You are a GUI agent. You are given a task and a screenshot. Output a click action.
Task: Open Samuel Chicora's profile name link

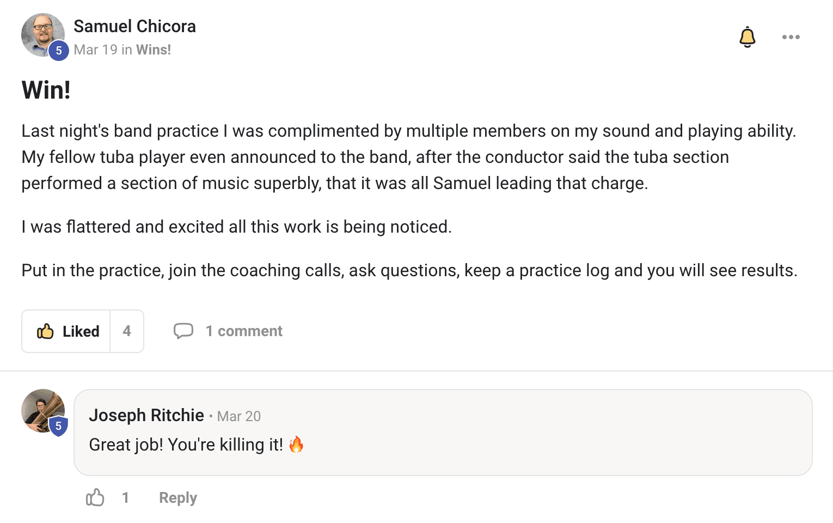pyautogui.click(x=134, y=26)
